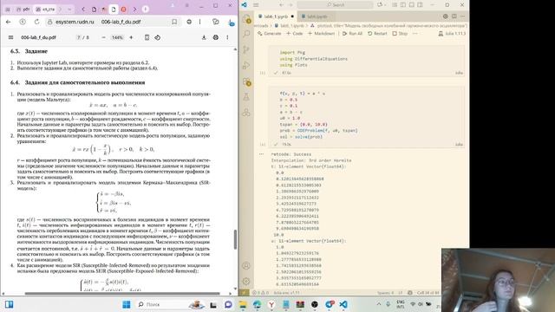This screenshot has height=312, width=555.
Task: Split the notebook editor to the right
Action: (454, 16)
